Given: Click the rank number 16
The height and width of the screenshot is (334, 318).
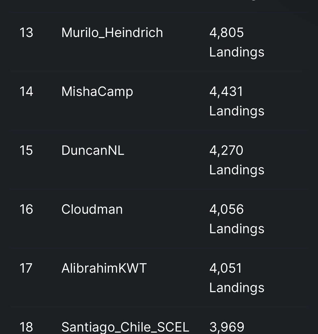Looking at the screenshot, I should pos(26,209).
